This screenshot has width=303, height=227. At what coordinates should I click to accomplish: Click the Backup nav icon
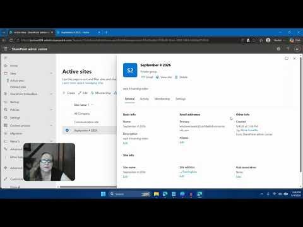click(6, 102)
